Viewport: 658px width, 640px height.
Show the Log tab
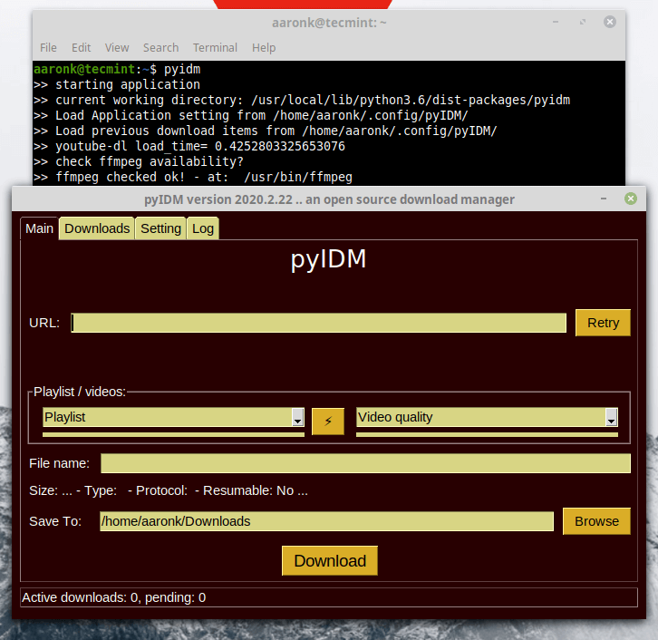203,228
